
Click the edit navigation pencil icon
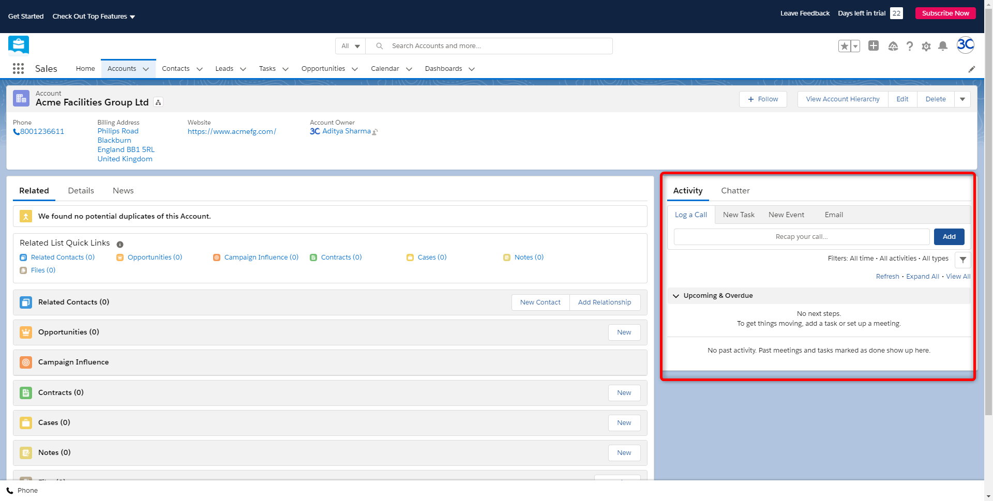pyautogui.click(x=971, y=69)
